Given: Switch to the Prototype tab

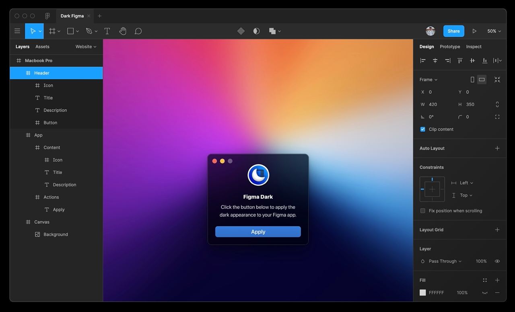Looking at the screenshot, I should (x=450, y=47).
